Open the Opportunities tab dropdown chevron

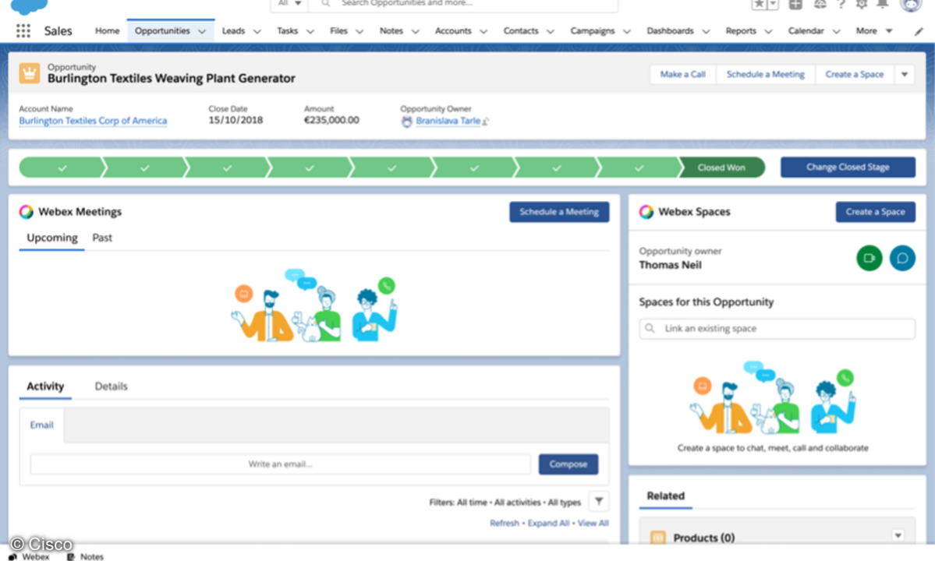pyautogui.click(x=202, y=32)
